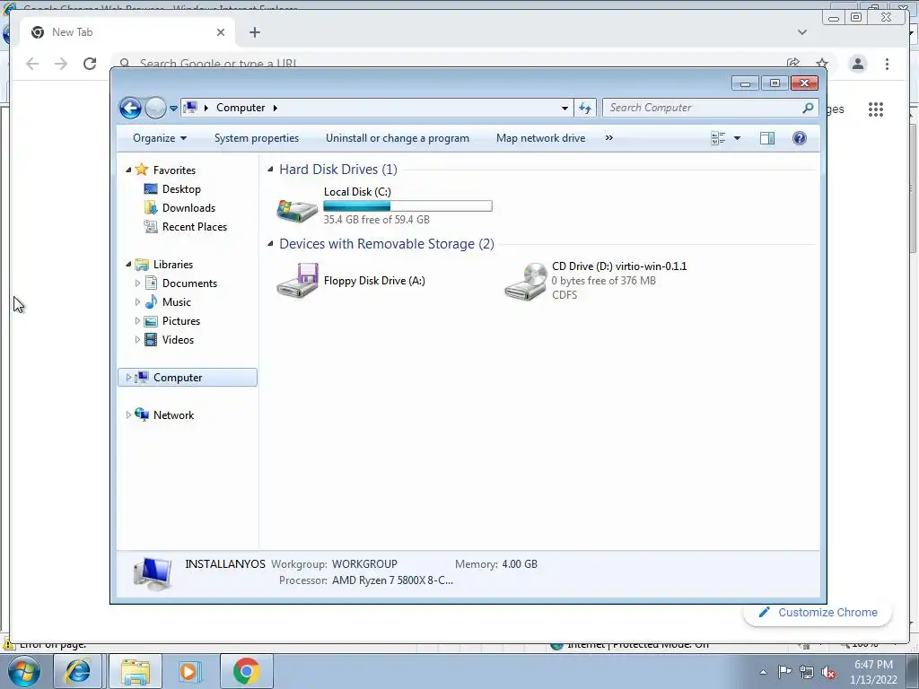The width and height of the screenshot is (919, 689).
Task: Close the New Tab tab
Action: click(x=221, y=32)
